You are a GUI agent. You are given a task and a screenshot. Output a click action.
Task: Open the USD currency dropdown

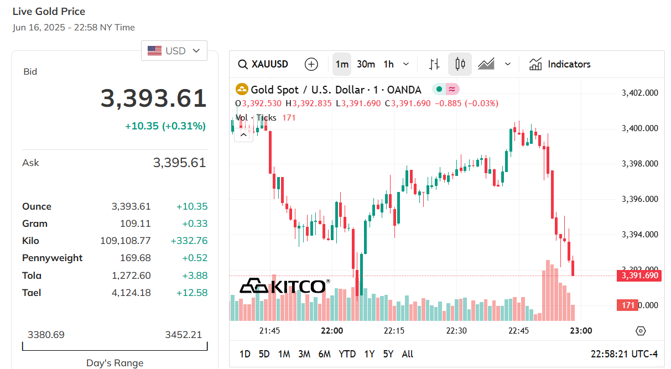tap(174, 51)
